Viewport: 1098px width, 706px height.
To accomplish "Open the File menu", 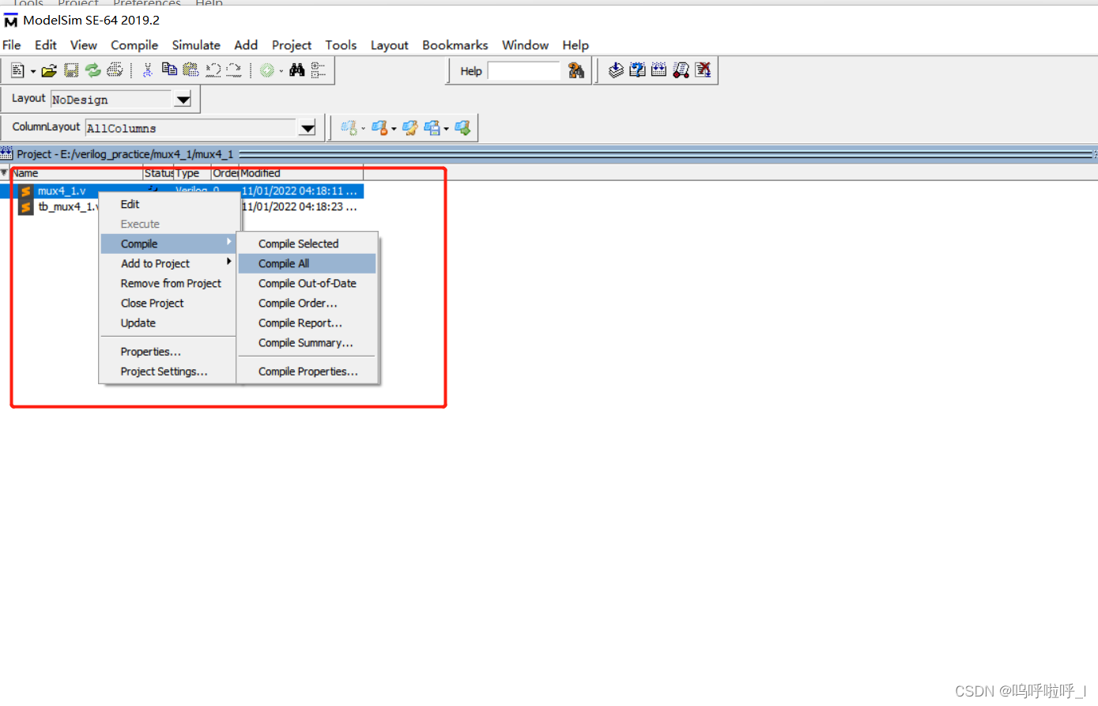I will tap(12, 45).
